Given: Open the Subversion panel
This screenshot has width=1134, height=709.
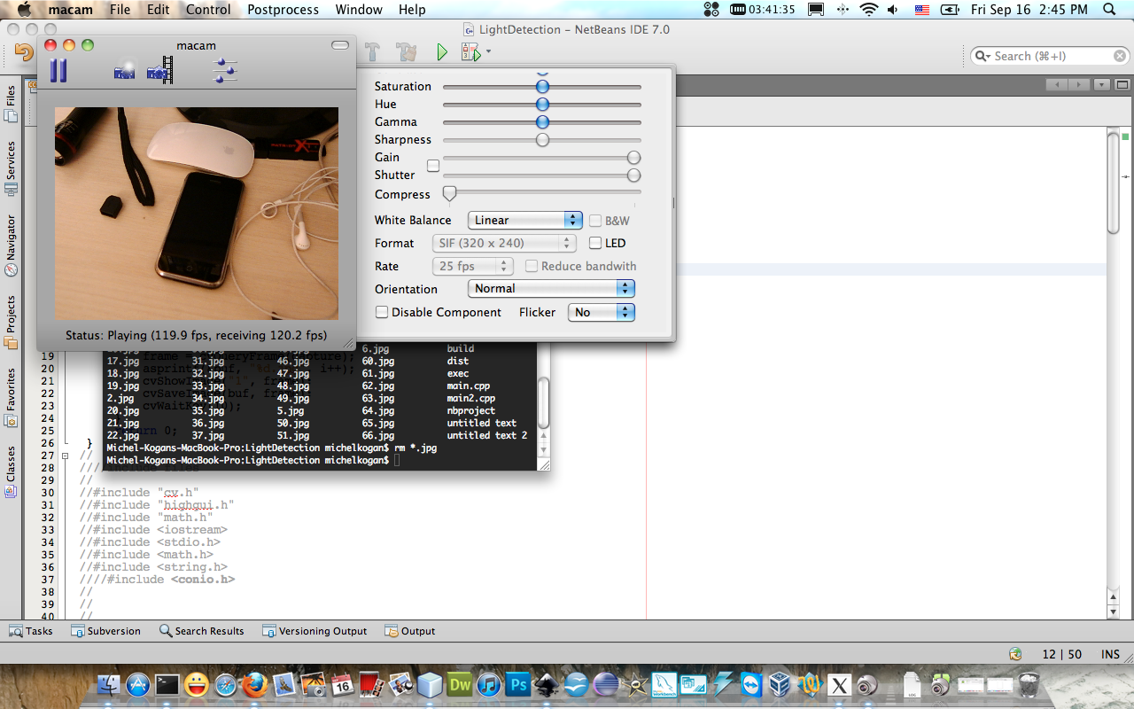Looking at the screenshot, I should coord(105,631).
